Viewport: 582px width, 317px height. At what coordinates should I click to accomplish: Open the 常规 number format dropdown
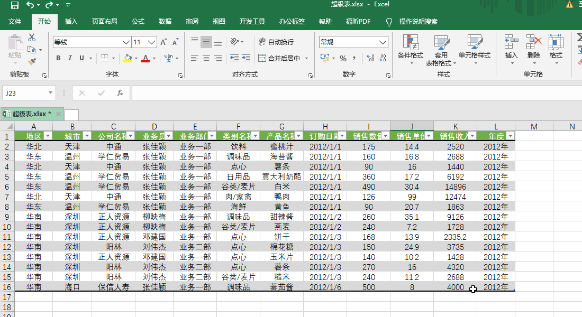[x=383, y=42]
